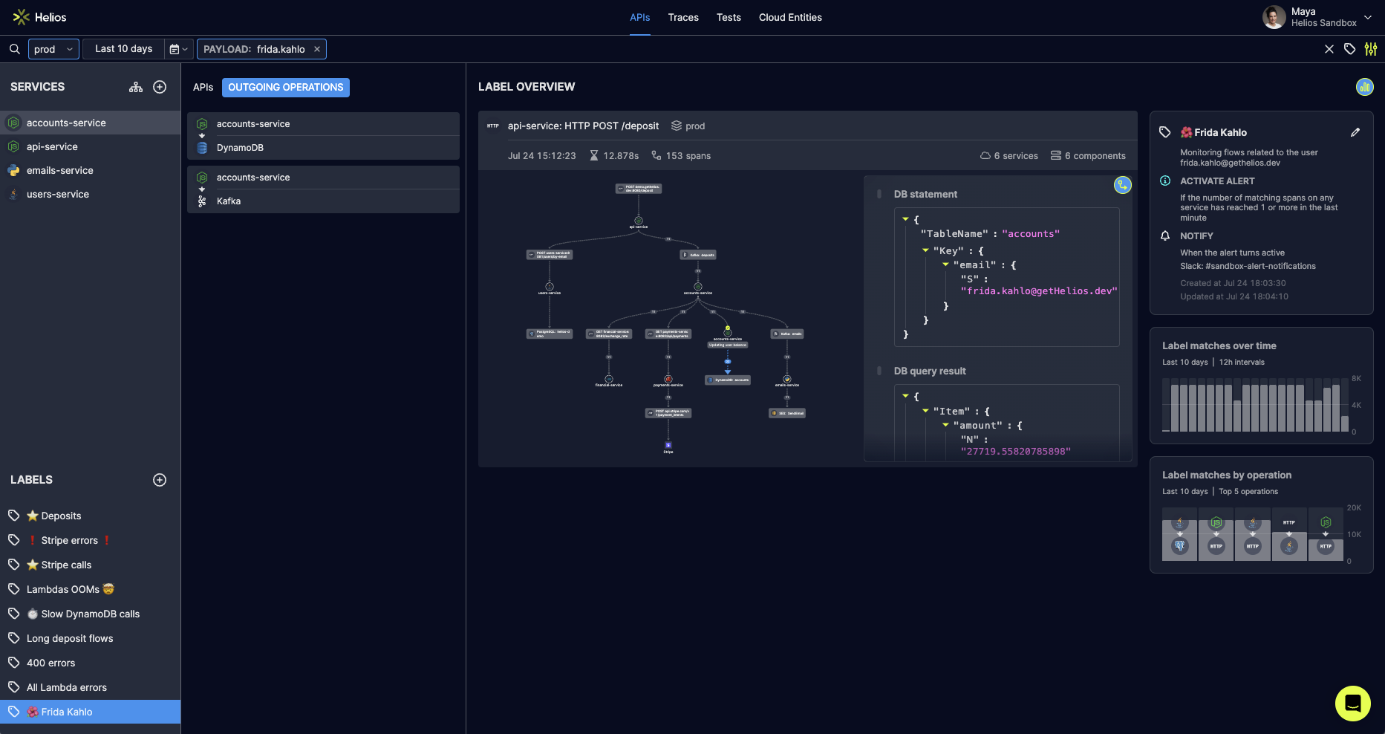The width and height of the screenshot is (1385, 734).
Task: Click the 6 services cloud indicator
Action: [x=1009, y=156]
